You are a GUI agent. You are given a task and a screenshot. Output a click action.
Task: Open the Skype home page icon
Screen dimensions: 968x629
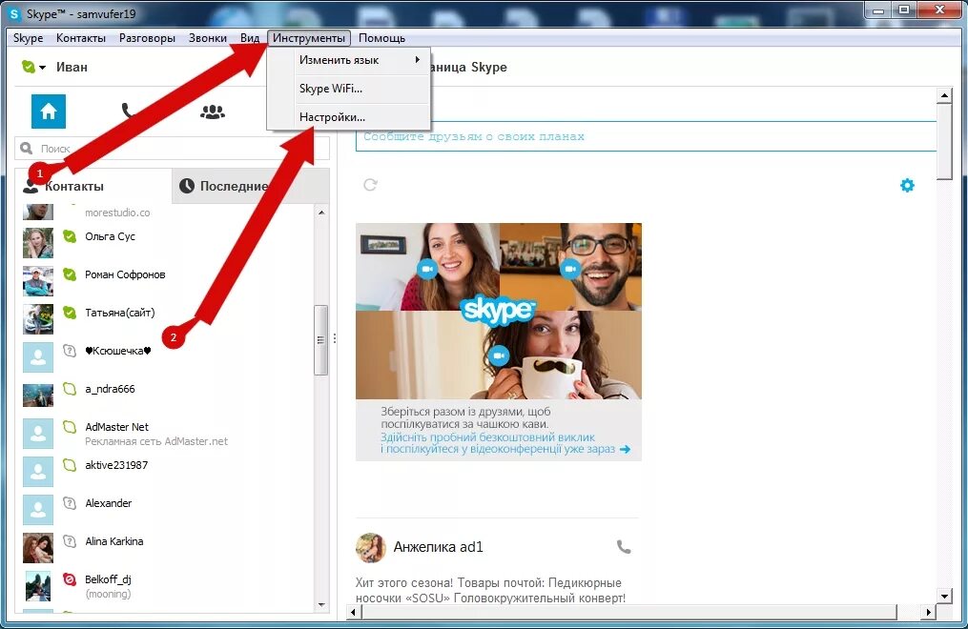[48, 112]
